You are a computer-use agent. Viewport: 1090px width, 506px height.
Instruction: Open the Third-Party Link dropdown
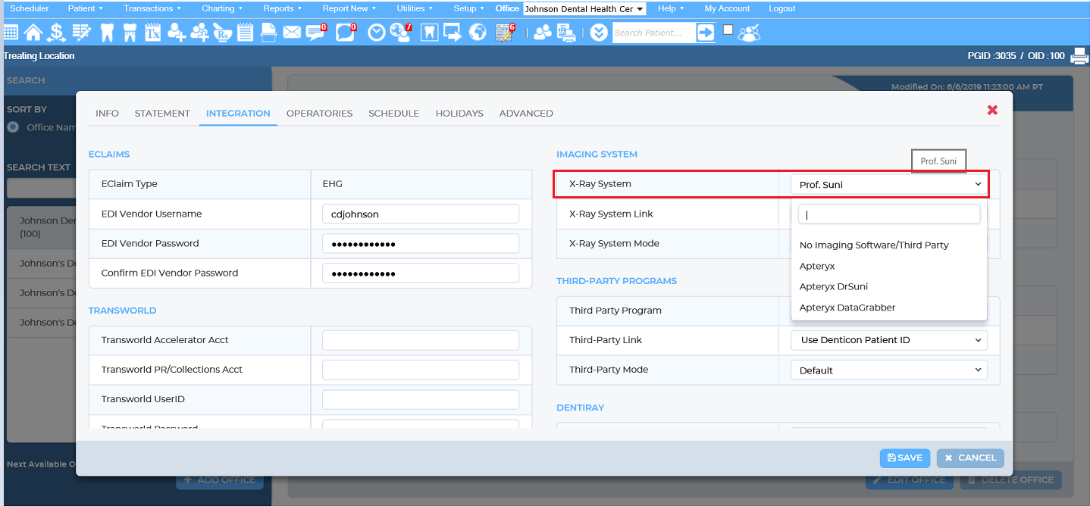pos(889,340)
